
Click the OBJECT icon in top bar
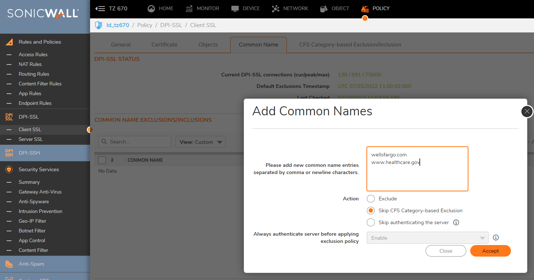click(324, 9)
